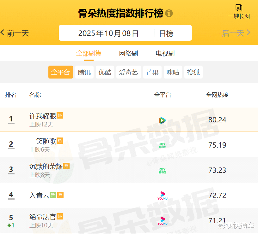Click the heat value 80.24

[217, 120]
